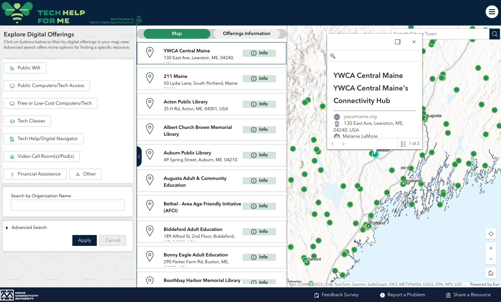501x302 pixels.
Task: Filter by Public Computers/Tech Access
Action: click(47, 86)
